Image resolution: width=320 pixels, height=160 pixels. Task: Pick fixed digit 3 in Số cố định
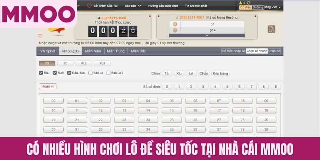pos(203,87)
